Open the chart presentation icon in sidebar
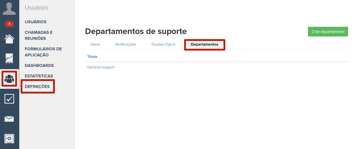Image resolution: width=353 pixels, height=149 pixels. click(9, 59)
